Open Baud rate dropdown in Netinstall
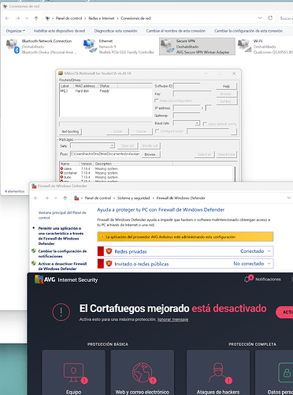Image resolution: width=293 pixels, height=395 pixels. [197, 123]
